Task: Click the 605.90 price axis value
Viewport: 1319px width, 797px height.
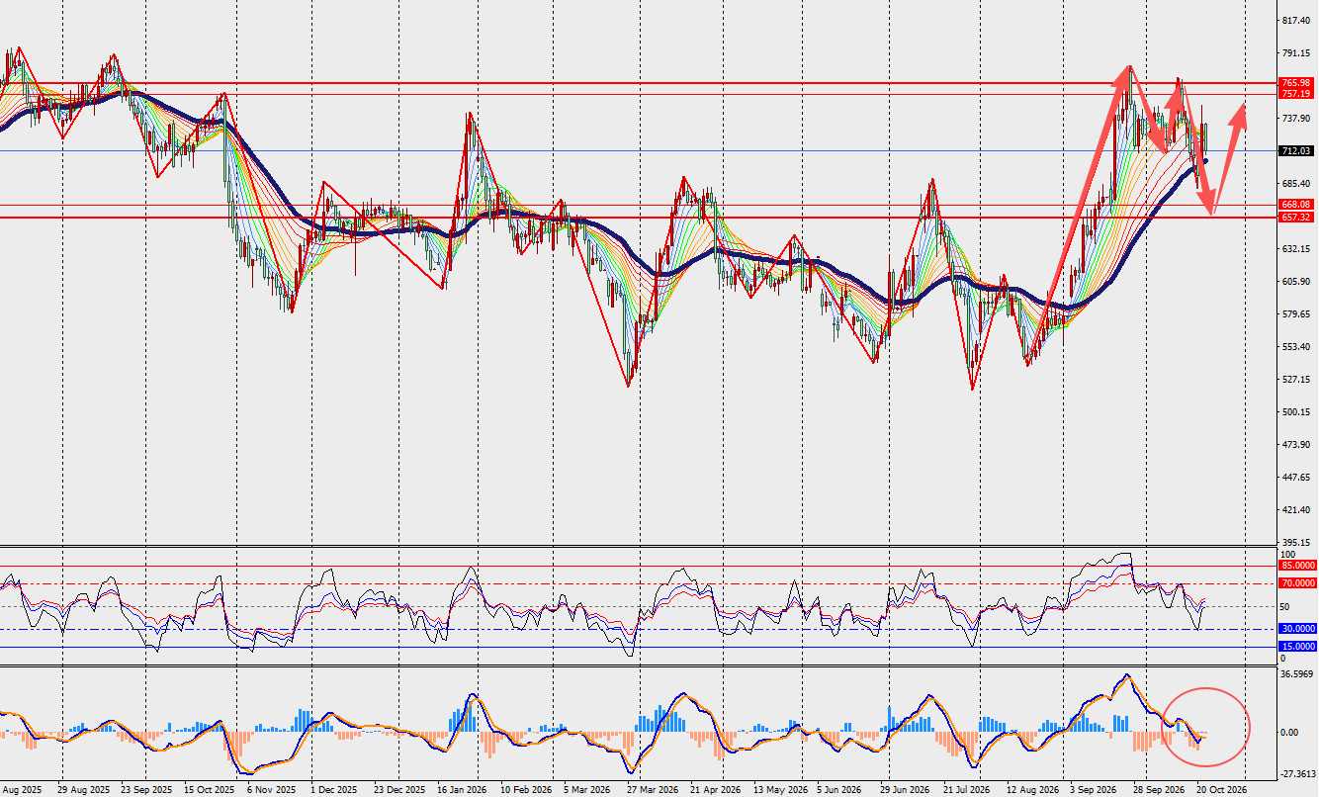Action: click(x=1295, y=282)
